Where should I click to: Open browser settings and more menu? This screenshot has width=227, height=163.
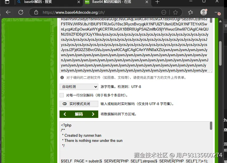[x=217, y=13]
